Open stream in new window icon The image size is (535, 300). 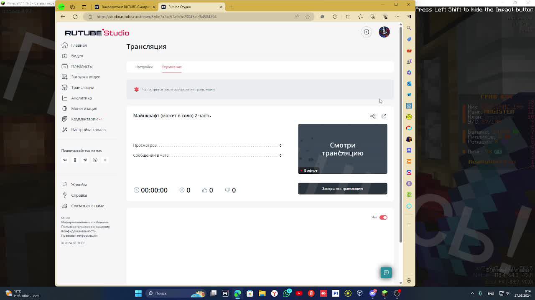click(x=384, y=116)
